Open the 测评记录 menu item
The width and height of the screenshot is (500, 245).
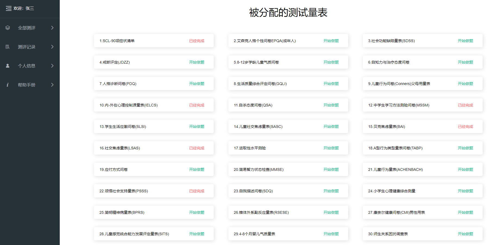click(30, 47)
